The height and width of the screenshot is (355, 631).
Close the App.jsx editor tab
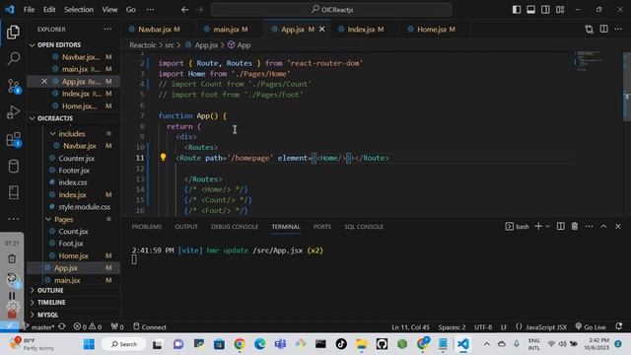(322, 29)
